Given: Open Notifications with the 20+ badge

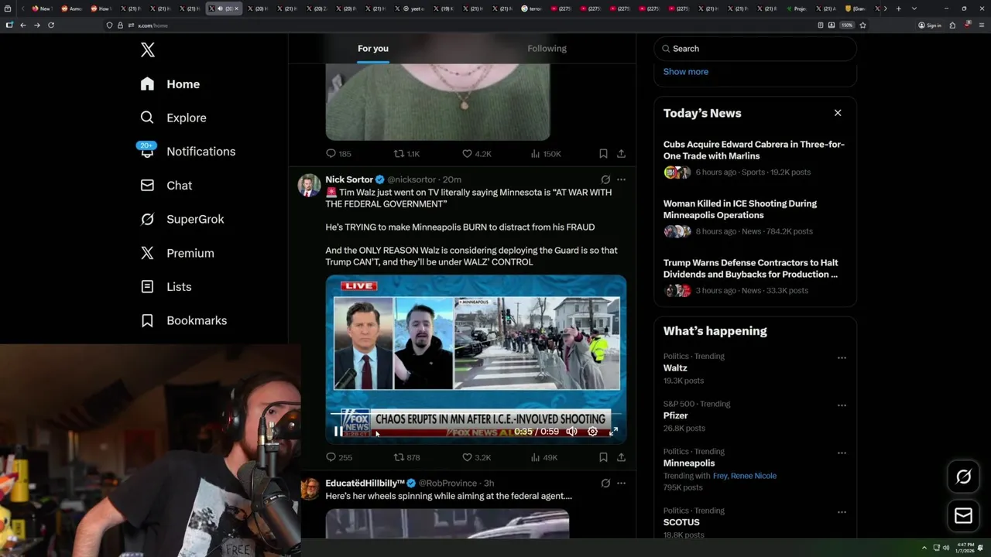Looking at the screenshot, I should pos(187,152).
